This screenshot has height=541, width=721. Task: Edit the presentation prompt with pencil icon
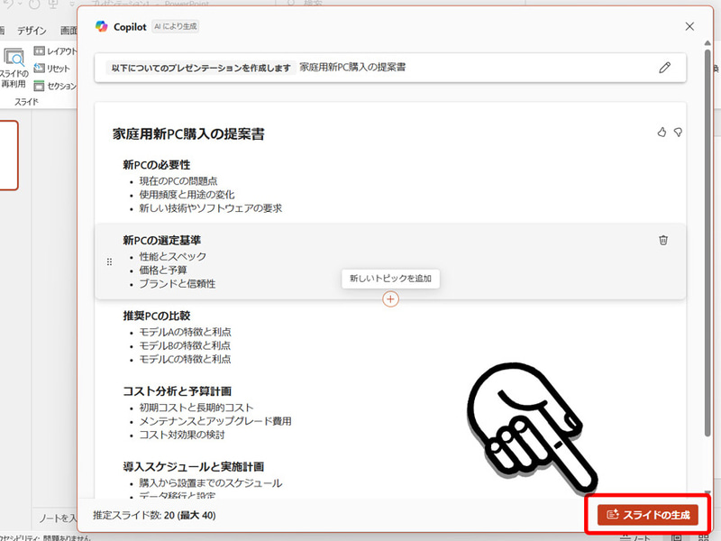(664, 68)
